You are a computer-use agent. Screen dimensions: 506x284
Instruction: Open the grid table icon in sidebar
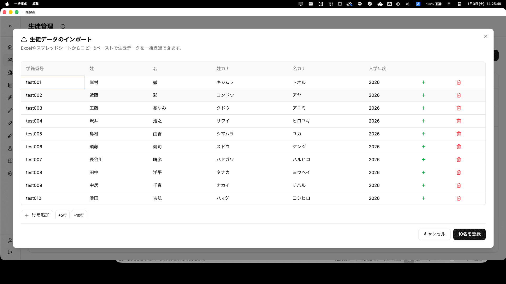(x=10, y=161)
